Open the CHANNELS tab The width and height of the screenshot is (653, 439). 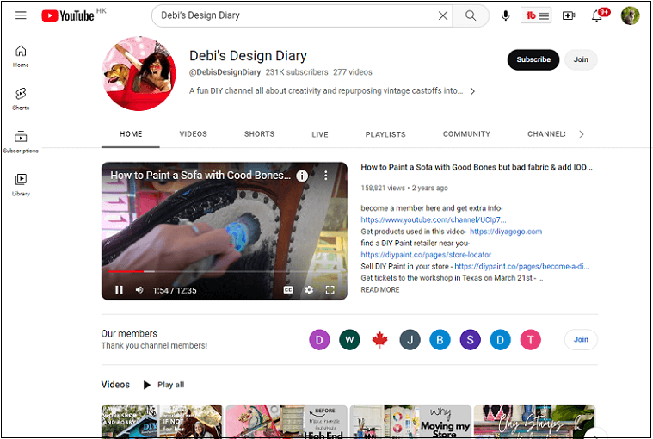(x=546, y=134)
